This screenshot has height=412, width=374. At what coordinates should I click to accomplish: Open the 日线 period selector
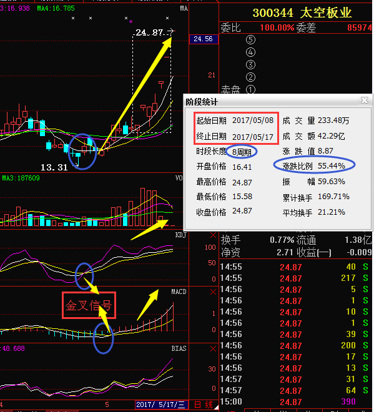coord(203,405)
